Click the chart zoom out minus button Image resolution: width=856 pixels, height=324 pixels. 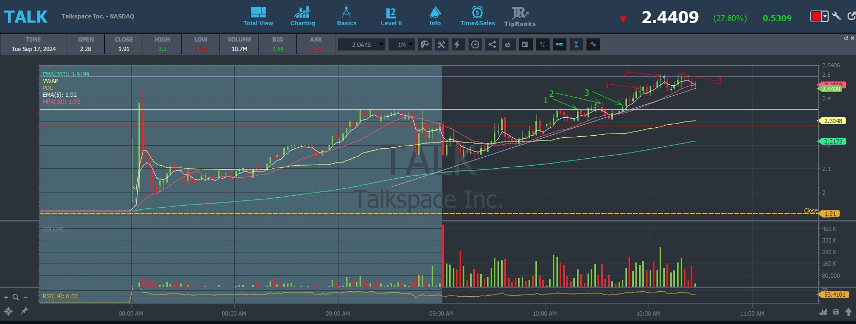[x=25, y=297]
